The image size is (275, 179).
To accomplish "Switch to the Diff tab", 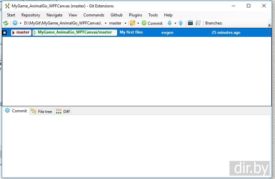I will point(63,111).
